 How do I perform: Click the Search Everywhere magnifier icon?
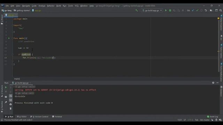pos(221,10)
